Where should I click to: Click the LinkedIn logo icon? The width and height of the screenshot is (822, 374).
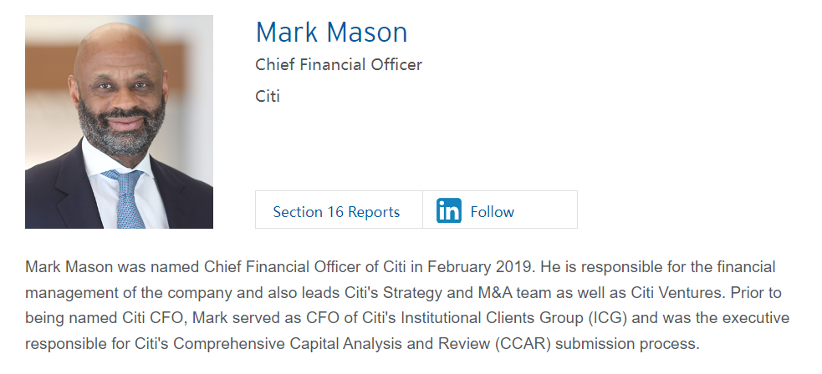[449, 211]
